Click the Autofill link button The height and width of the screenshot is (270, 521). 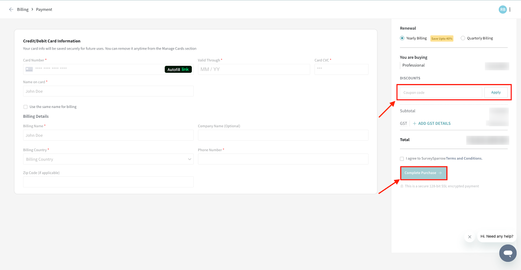pyautogui.click(x=178, y=69)
